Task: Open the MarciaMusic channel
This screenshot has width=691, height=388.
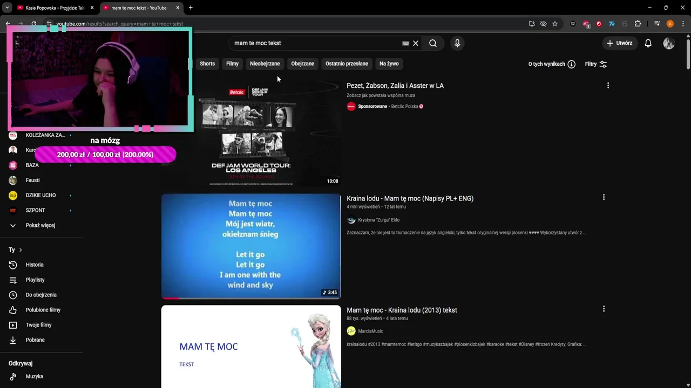Action: [x=370, y=331]
